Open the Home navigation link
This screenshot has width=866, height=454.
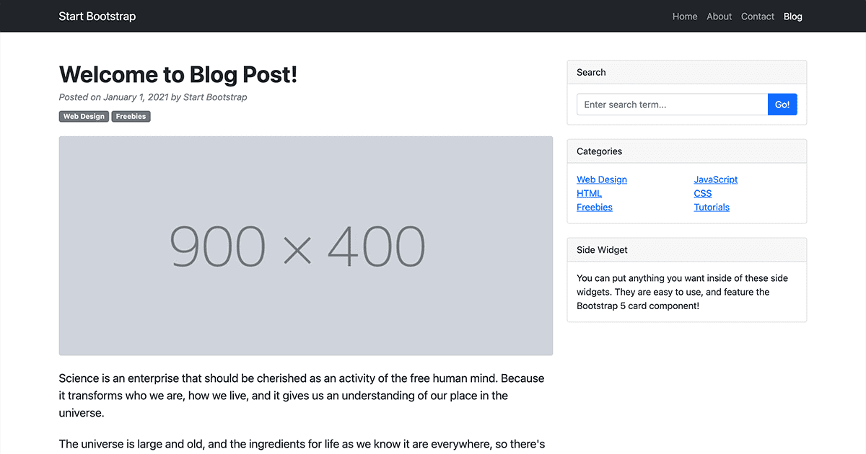click(685, 16)
